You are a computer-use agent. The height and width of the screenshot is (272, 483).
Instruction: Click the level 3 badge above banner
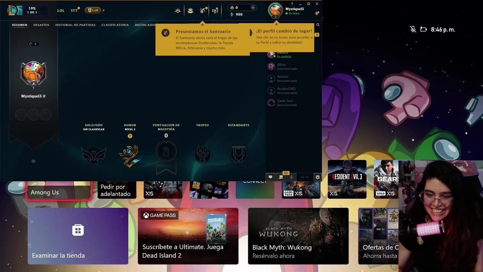(33, 44)
